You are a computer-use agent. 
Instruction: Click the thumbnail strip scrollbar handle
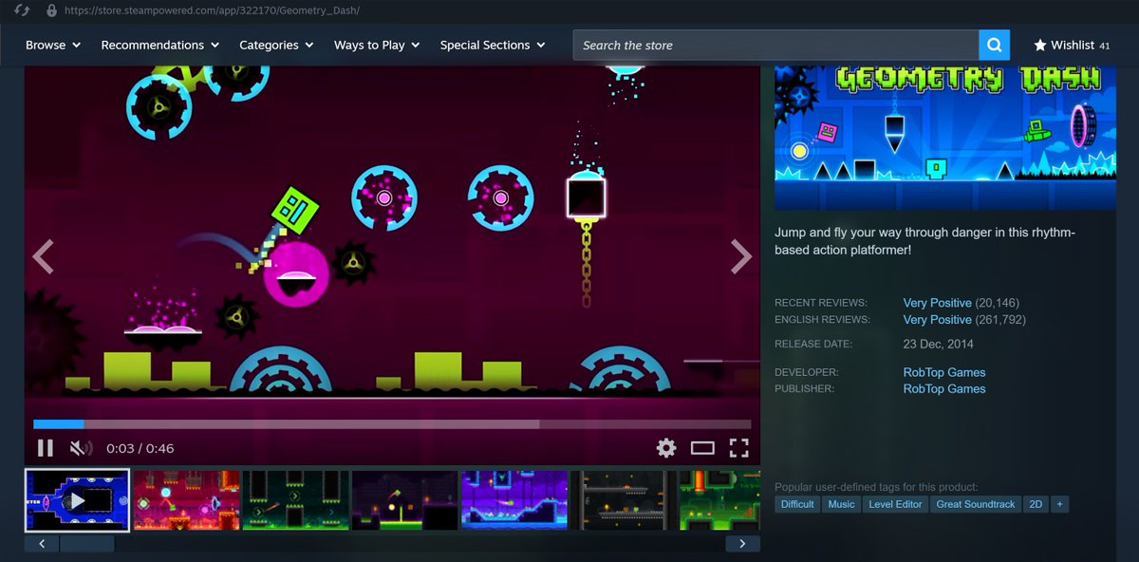pyautogui.click(x=87, y=544)
